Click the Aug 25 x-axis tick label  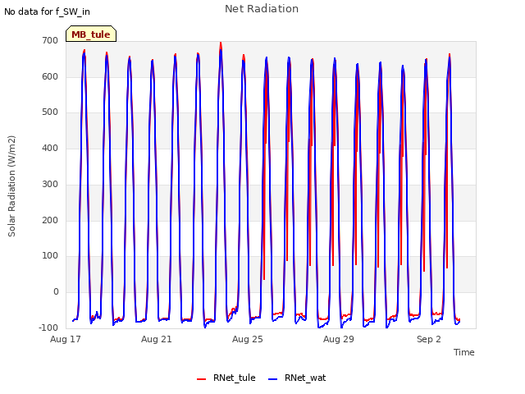pos(248,339)
